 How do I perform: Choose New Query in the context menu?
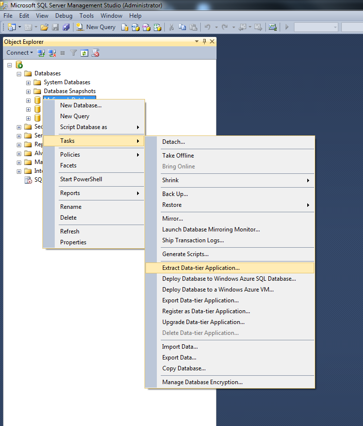94,116
